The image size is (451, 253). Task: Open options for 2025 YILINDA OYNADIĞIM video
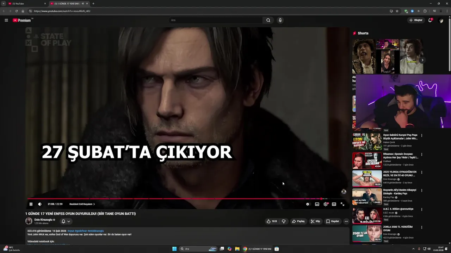(x=421, y=172)
